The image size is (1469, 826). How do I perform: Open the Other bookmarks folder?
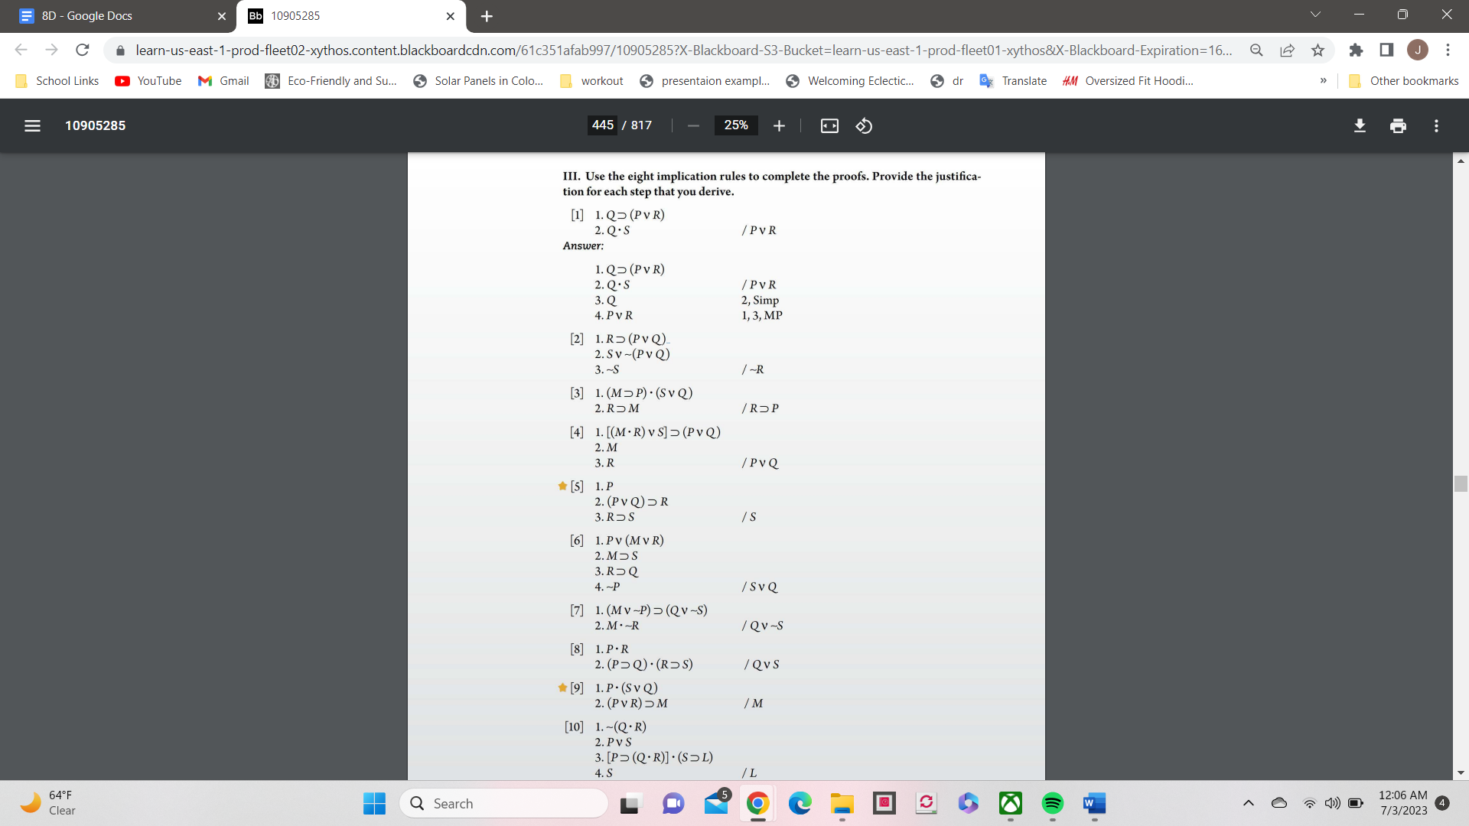point(1404,80)
